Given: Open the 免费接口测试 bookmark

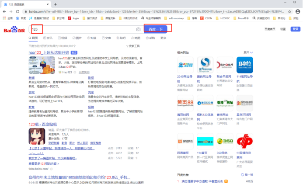Looking at the screenshot, I should pyautogui.click(x=39, y=18).
